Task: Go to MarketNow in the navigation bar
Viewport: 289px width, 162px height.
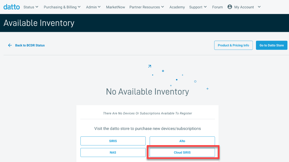Action: pyautogui.click(x=115, y=7)
